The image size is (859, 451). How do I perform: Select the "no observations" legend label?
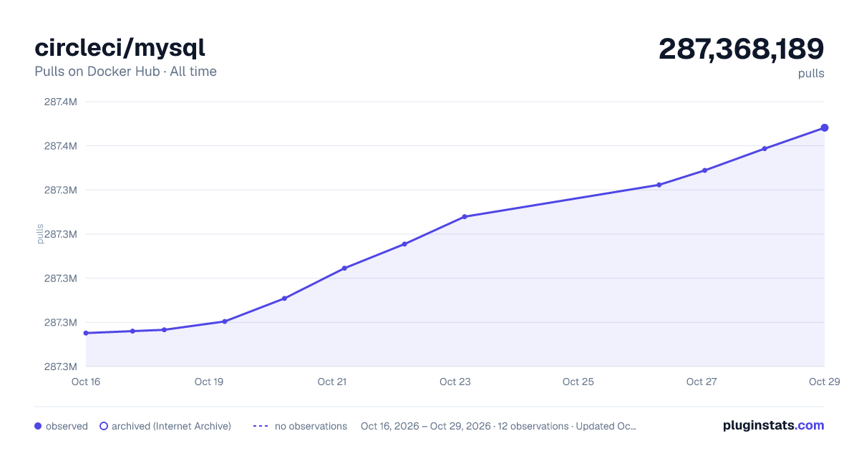[x=311, y=426]
